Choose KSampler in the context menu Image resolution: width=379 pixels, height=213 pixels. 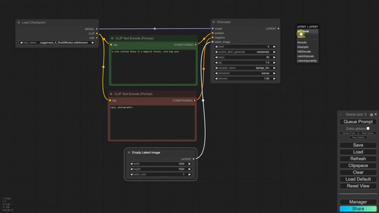tap(308, 47)
